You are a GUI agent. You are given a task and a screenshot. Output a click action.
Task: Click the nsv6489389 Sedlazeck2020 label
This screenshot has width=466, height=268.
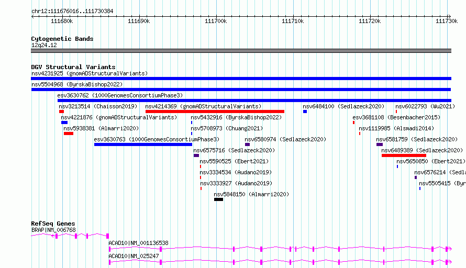tap(423, 150)
